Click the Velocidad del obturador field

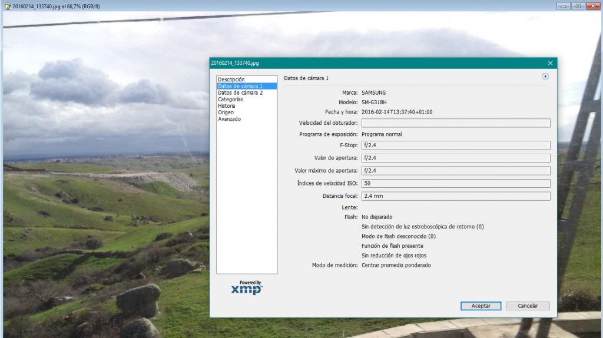455,123
